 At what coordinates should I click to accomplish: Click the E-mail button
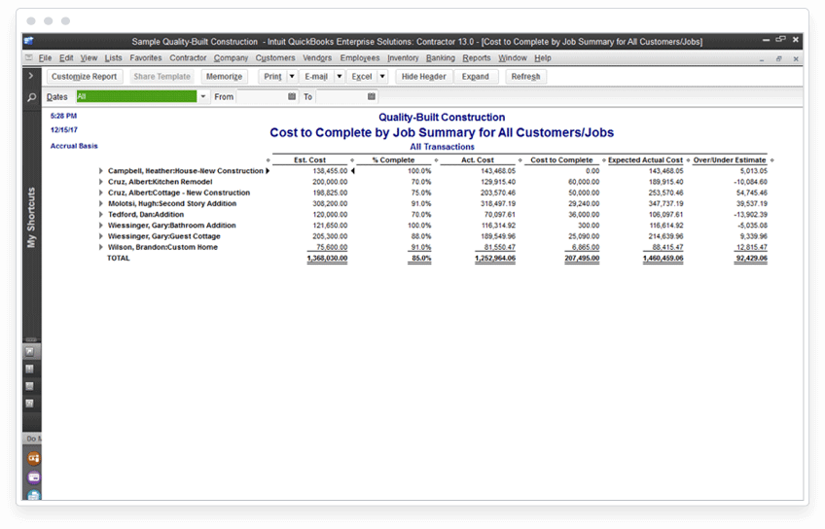click(316, 76)
